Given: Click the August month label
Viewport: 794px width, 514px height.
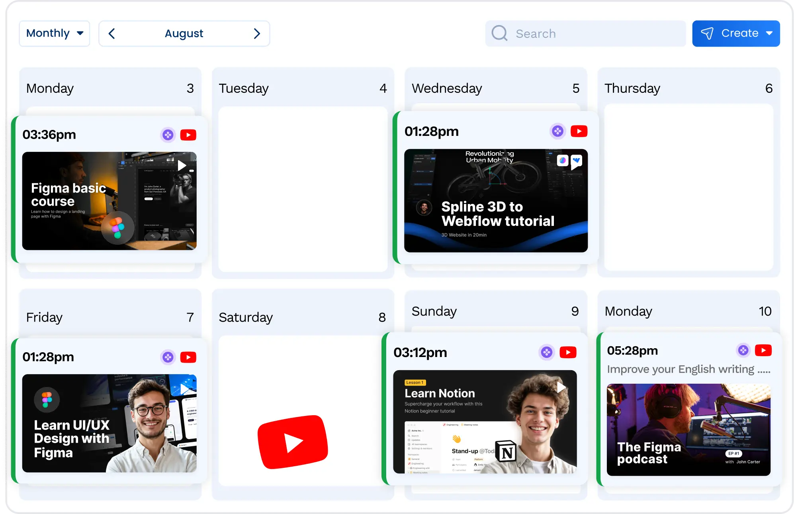Looking at the screenshot, I should coord(184,33).
